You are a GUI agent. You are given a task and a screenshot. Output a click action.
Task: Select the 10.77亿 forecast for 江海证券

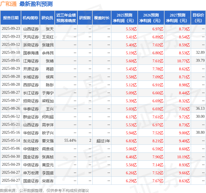(x=183, y=61)
